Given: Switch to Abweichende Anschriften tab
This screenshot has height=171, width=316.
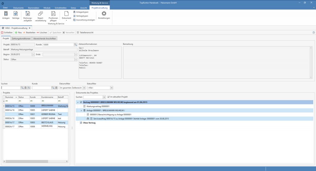Looking at the screenshot, I should (x=44, y=39).
